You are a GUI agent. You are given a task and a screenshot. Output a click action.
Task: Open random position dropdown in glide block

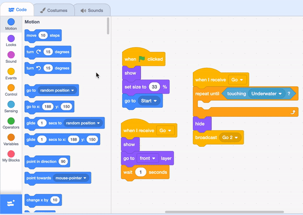(83, 123)
